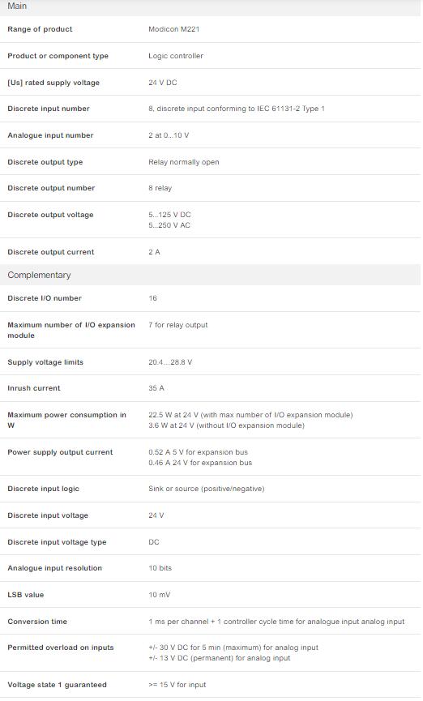The image size is (423, 701).
Task: Select the Discrete I/O number value 16
Action: coord(153,298)
